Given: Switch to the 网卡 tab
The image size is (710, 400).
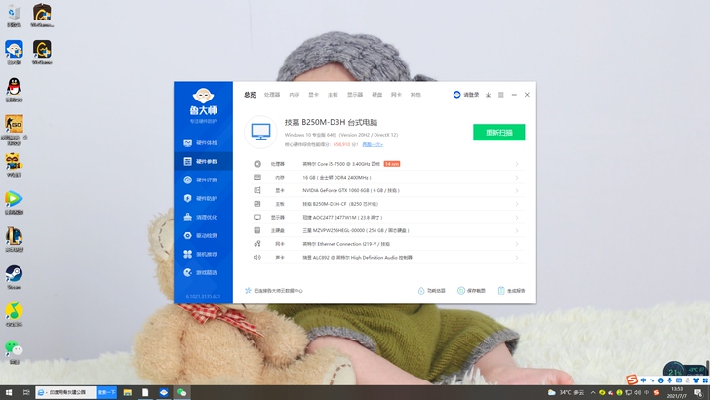Looking at the screenshot, I should click(x=396, y=95).
